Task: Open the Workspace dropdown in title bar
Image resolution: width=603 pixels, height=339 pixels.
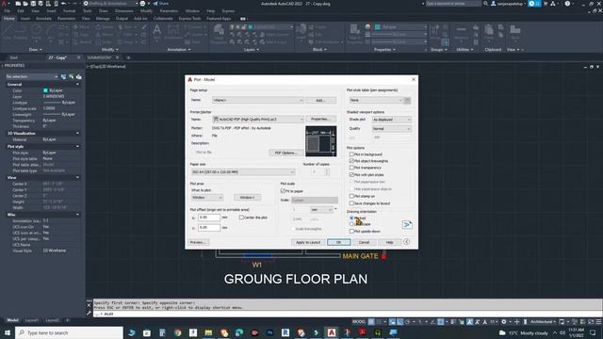Action: point(111,4)
